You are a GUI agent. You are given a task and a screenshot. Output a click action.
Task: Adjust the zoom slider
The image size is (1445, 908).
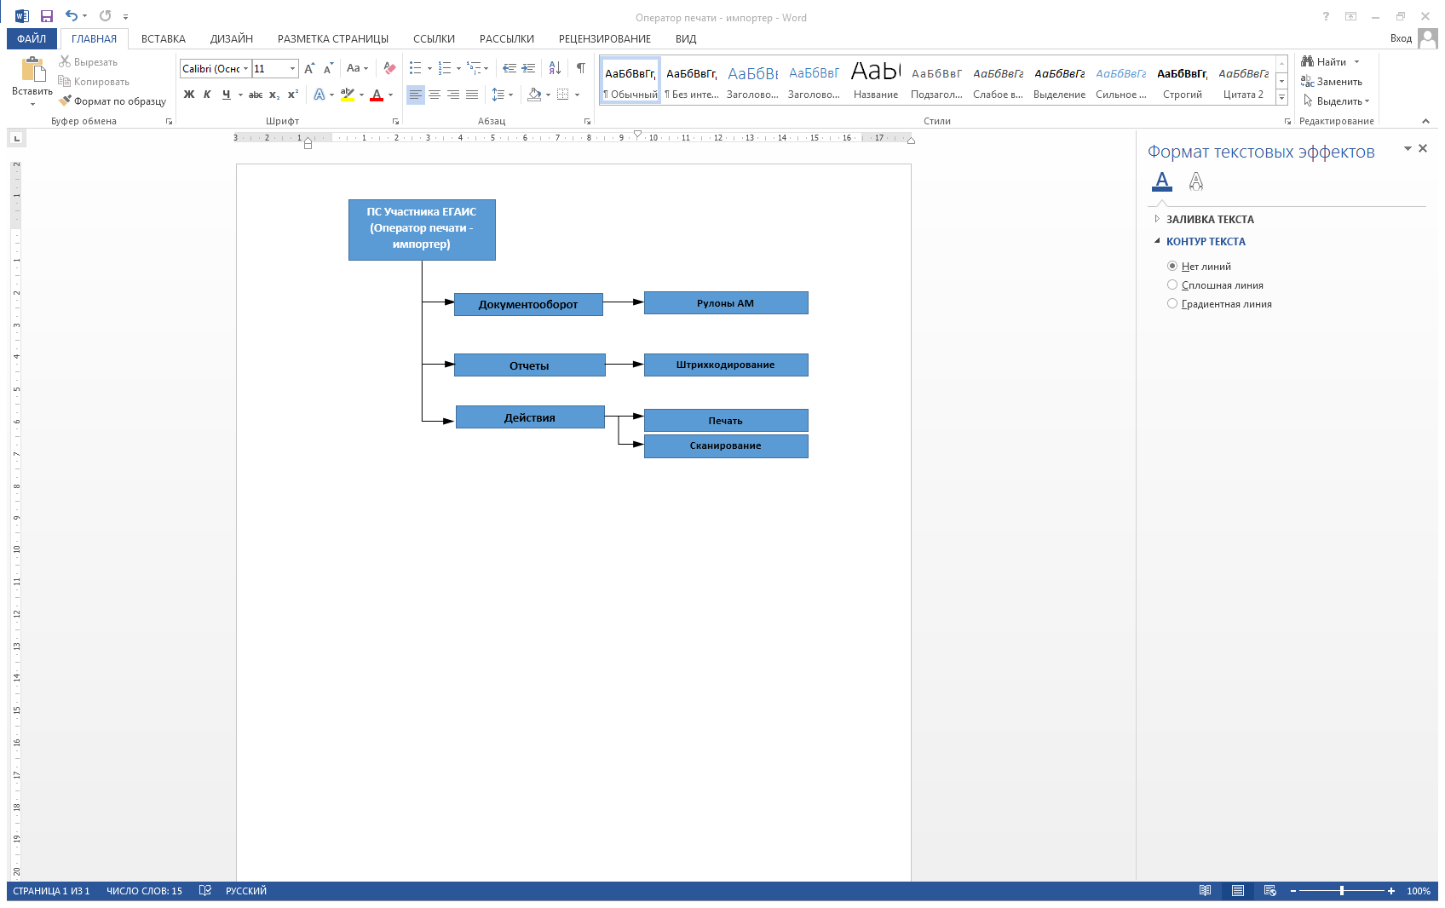(1342, 891)
